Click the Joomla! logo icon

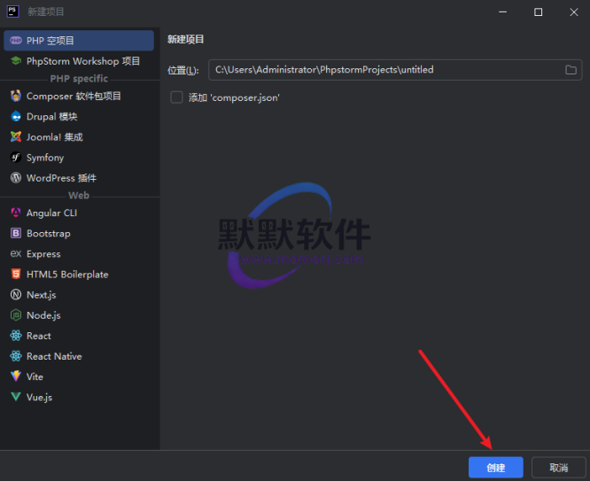tap(16, 137)
